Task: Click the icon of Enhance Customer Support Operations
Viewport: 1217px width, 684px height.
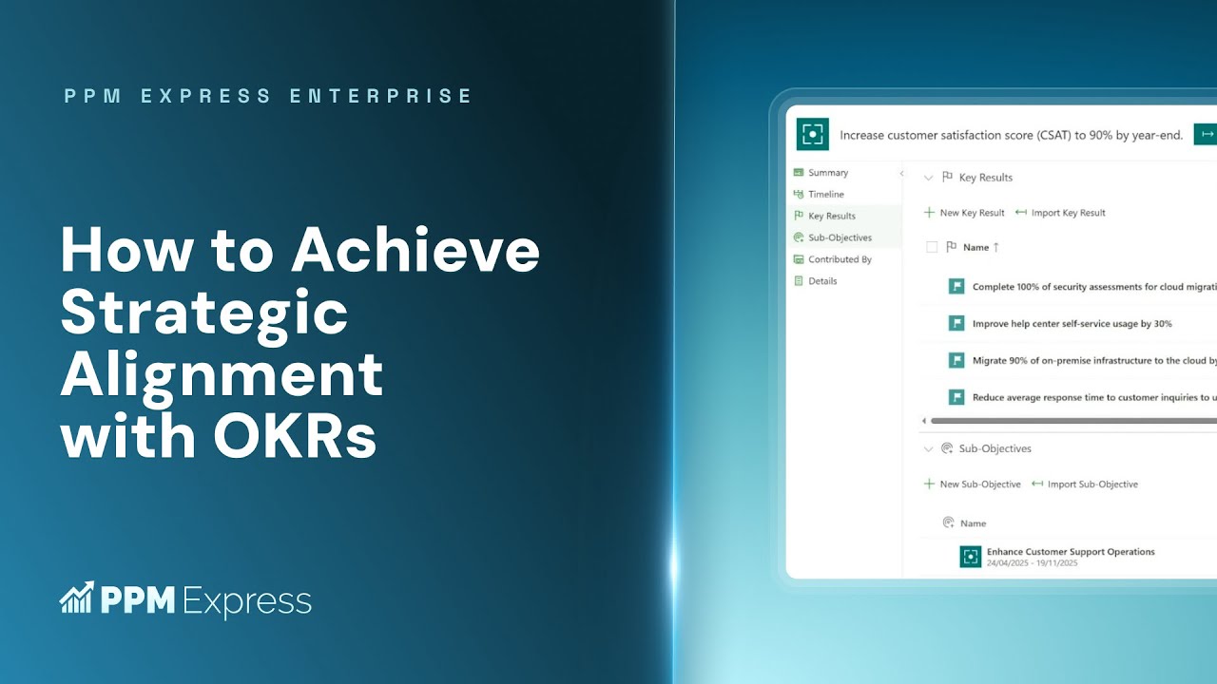Action: coord(970,558)
